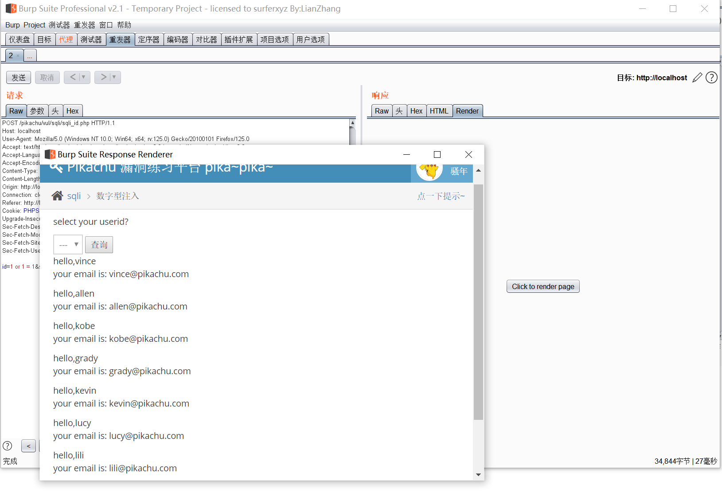Open the 帮助 help menu
Viewport: 722px width, 493px height.
tap(124, 25)
